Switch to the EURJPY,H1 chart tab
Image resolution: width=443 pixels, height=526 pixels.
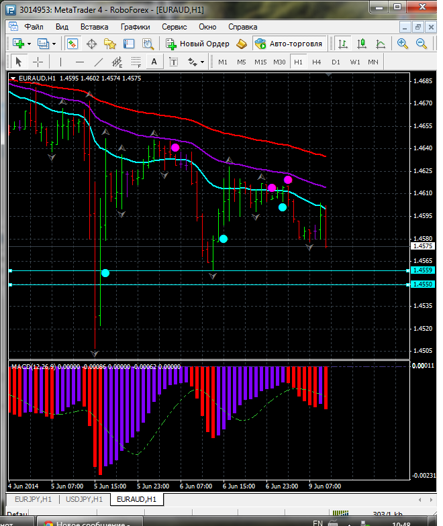(x=34, y=499)
